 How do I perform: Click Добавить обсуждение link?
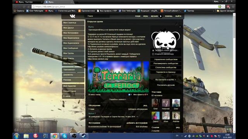click(138, 109)
